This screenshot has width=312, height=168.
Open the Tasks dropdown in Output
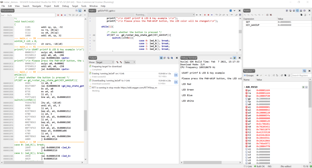click(x=129, y=62)
